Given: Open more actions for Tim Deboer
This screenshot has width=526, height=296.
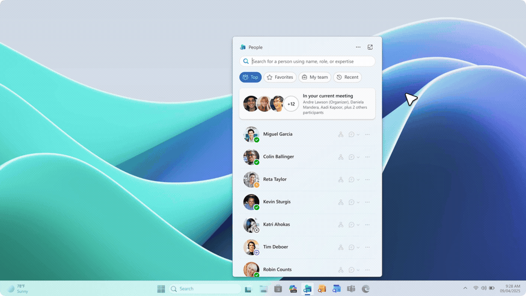Looking at the screenshot, I should click(367, 247).
